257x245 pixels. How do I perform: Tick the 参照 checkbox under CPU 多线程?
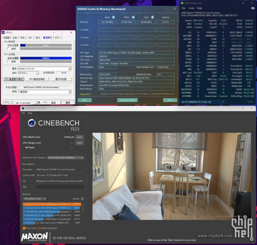pyautogui.click(x=8, y=61)
